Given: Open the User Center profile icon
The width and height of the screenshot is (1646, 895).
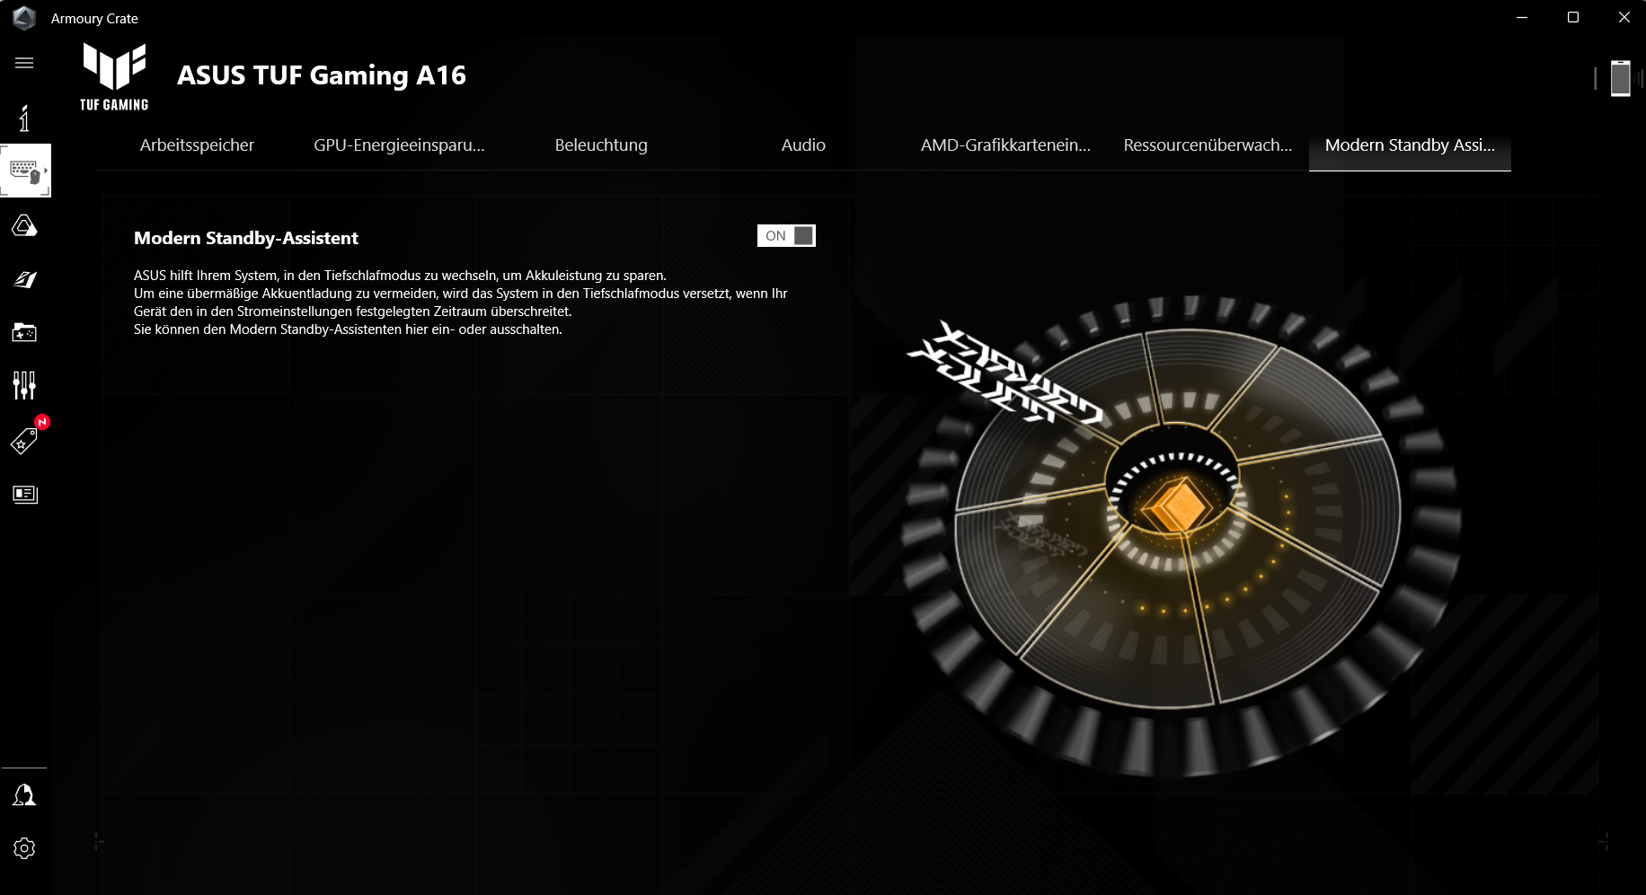Looking at the screenshot, I should (x=24, y=794).
